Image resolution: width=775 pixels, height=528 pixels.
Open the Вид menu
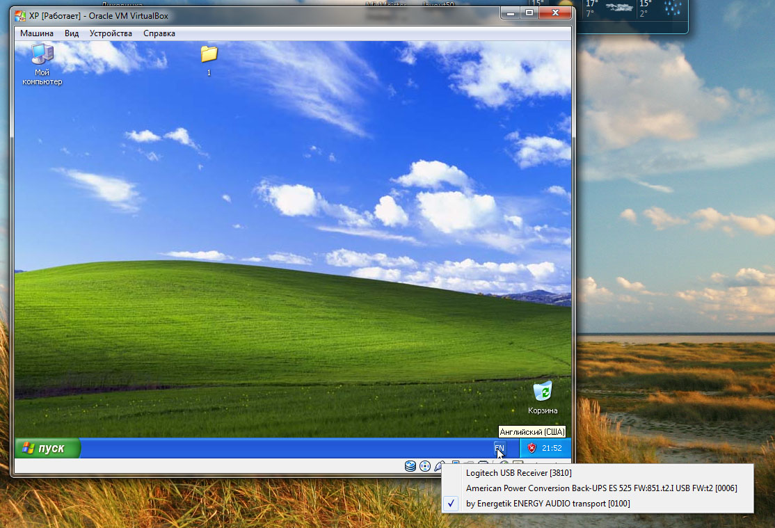tap(72, 33)
